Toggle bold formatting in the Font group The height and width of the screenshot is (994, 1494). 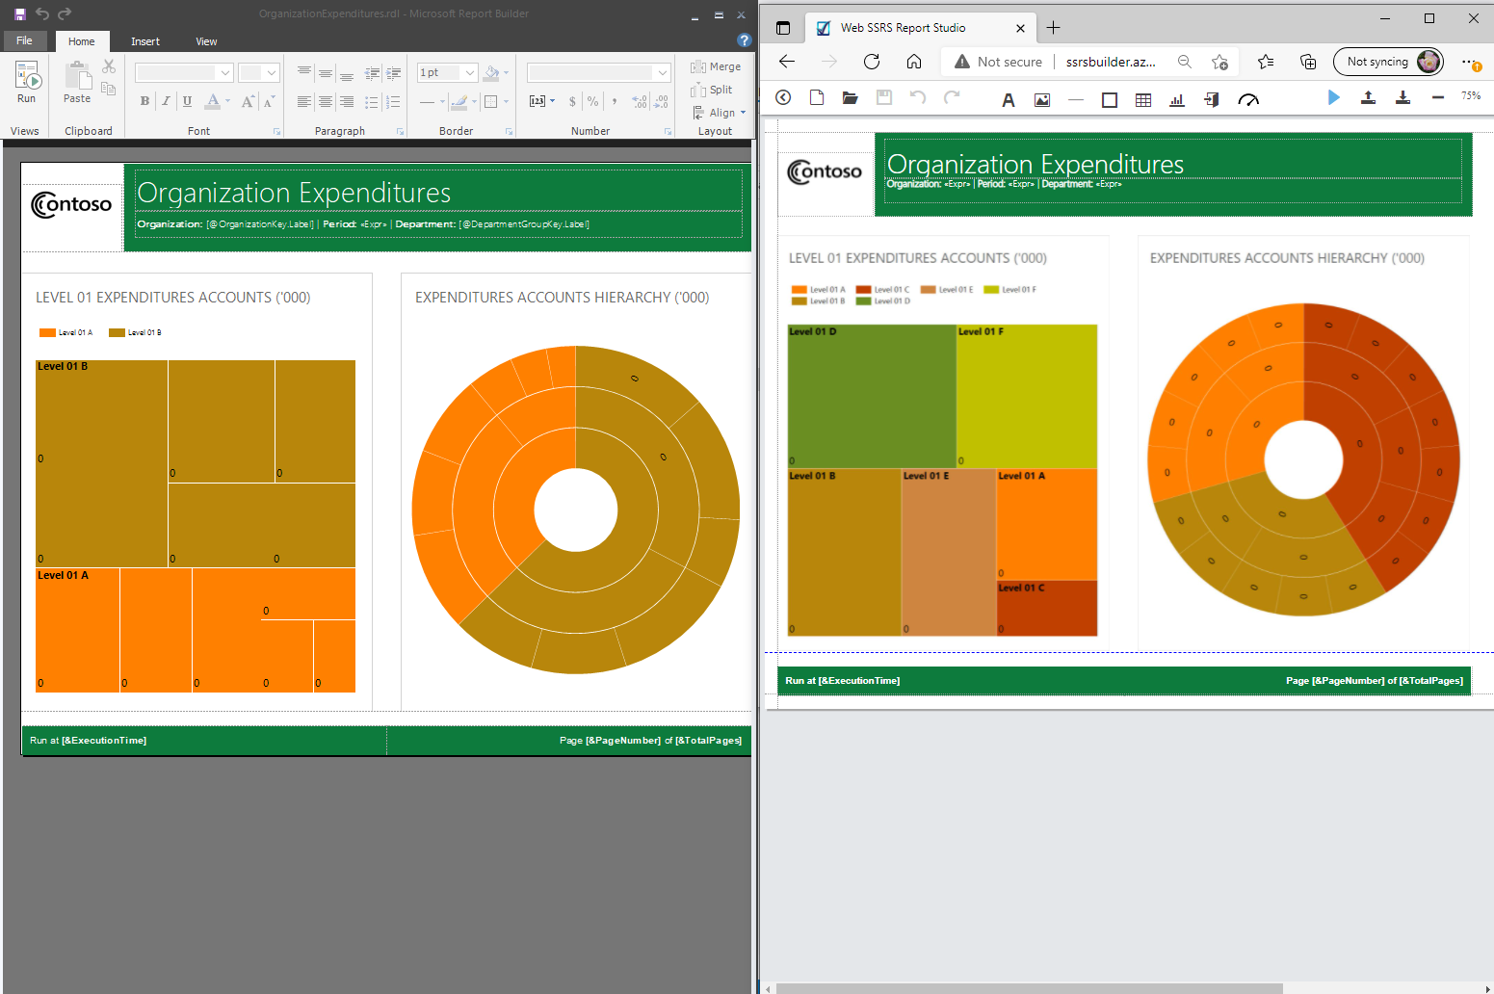click(x=144, y=101)
